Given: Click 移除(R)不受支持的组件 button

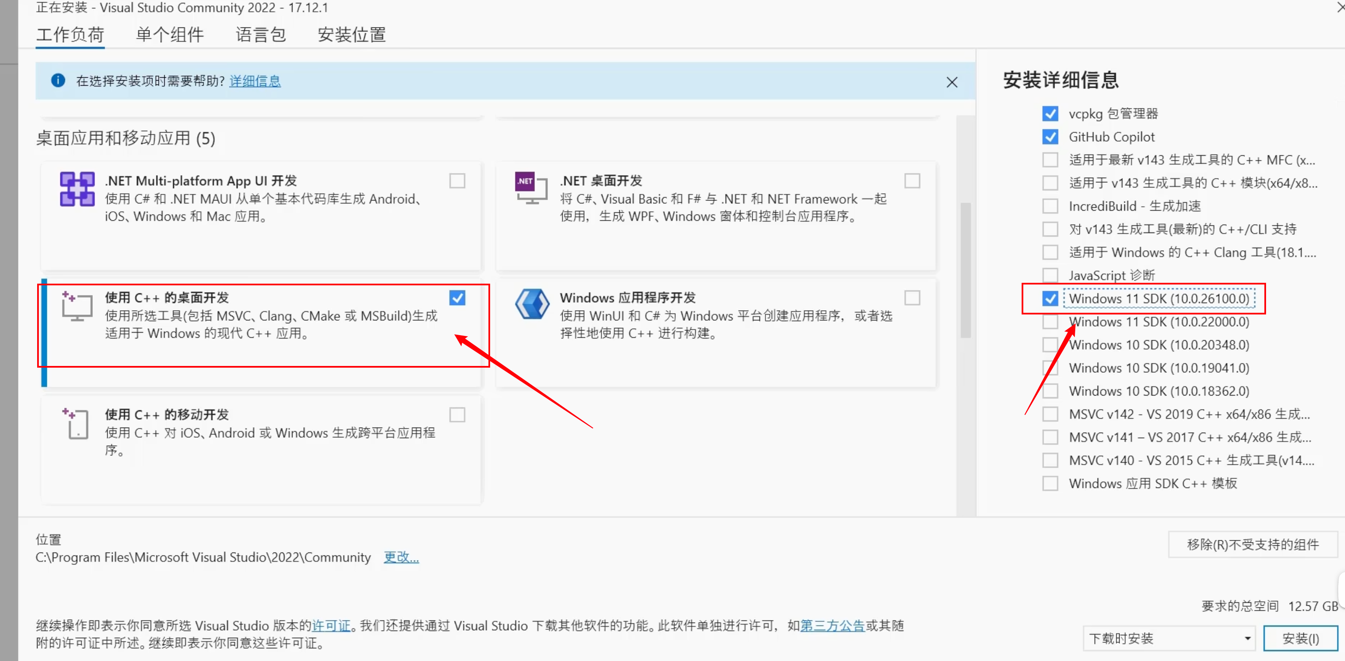Looking at the screenshot, I should click(x=1253, y=545).
